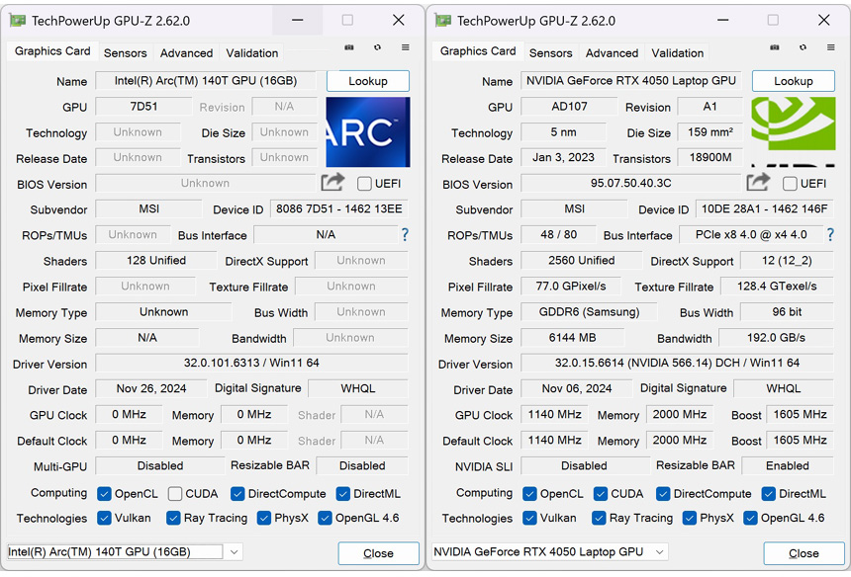Uncheck Ray Tracing in the Intel Arc window
Image resolution: width=851 pixels, height=577 pixels.
click(x=173, y=519)
